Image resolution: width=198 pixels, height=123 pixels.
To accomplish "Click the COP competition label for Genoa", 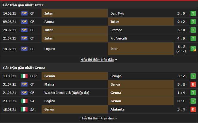I will 33,76.
